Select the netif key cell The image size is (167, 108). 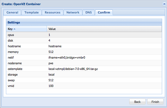pos(27,58)
